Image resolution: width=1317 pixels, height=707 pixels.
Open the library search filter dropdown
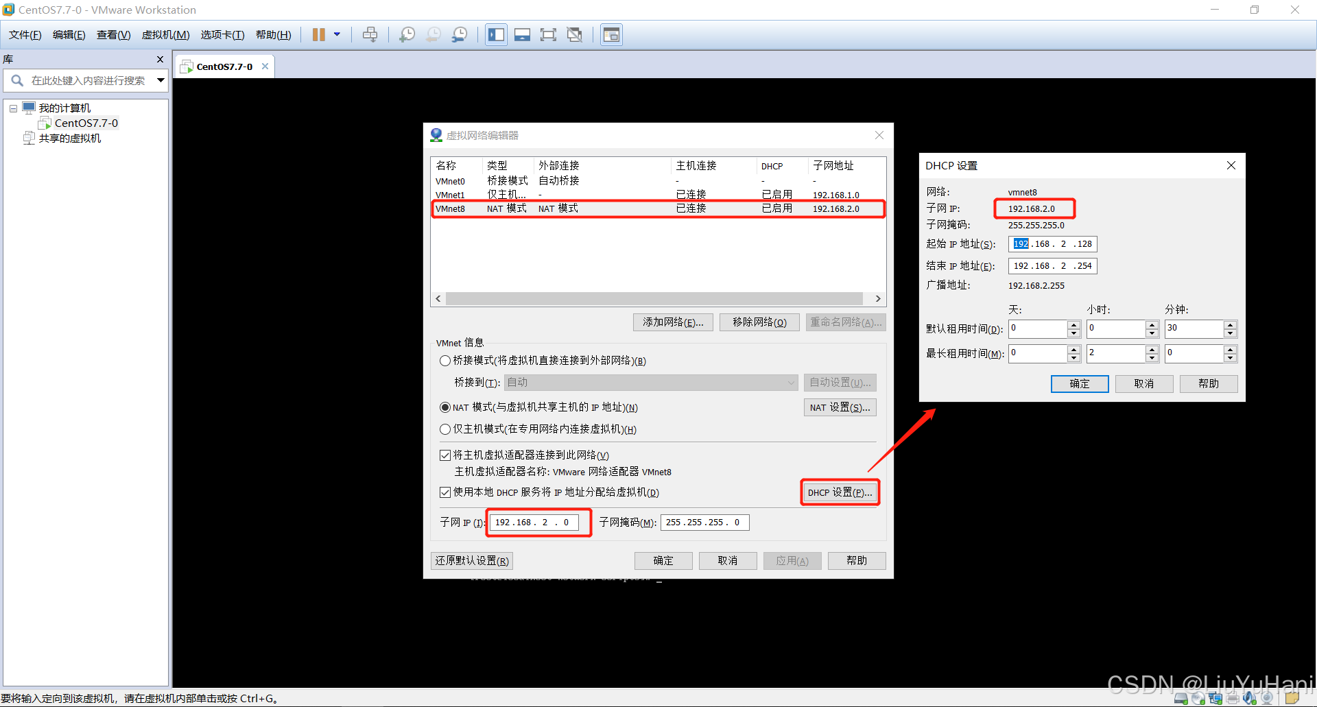161,81
